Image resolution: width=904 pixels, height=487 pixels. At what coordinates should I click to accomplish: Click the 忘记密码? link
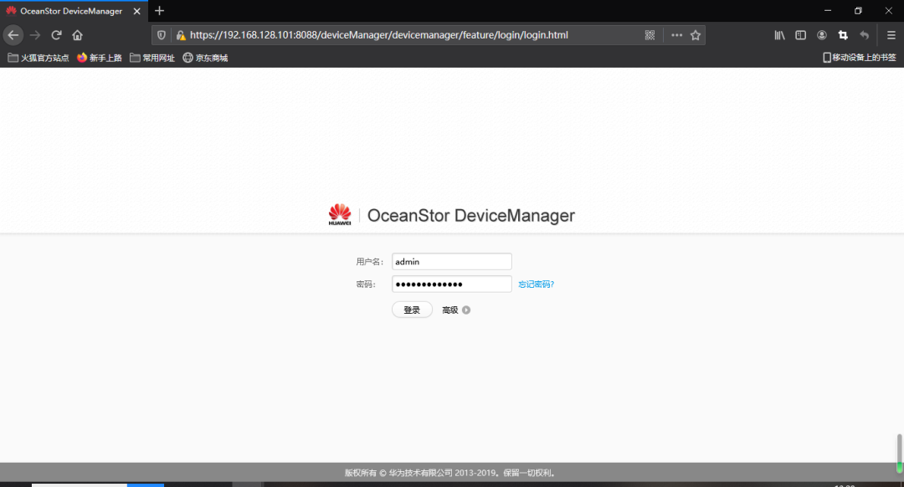(537, 285)
